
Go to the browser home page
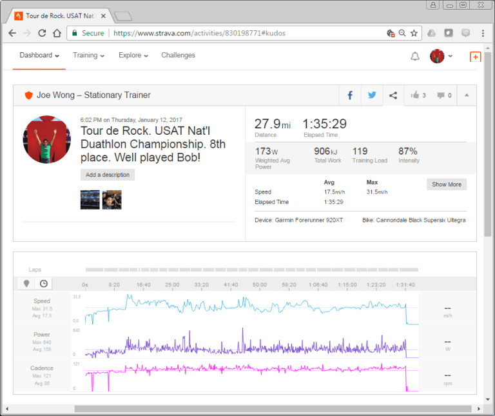(57, 33)
